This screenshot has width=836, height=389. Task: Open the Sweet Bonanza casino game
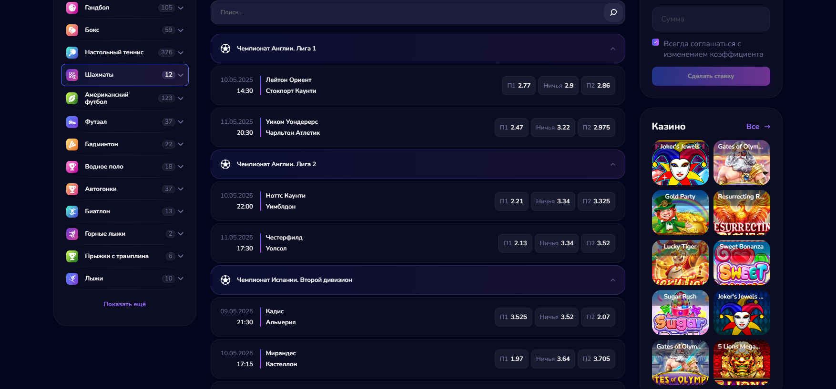(x=741, y=263)
